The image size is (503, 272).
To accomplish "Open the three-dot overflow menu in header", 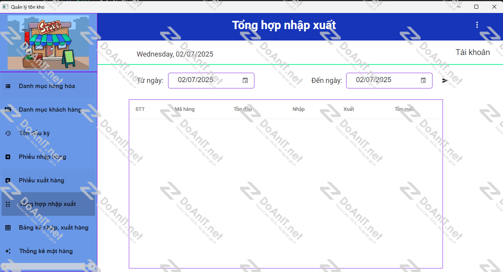I will [x=477, y=25].
